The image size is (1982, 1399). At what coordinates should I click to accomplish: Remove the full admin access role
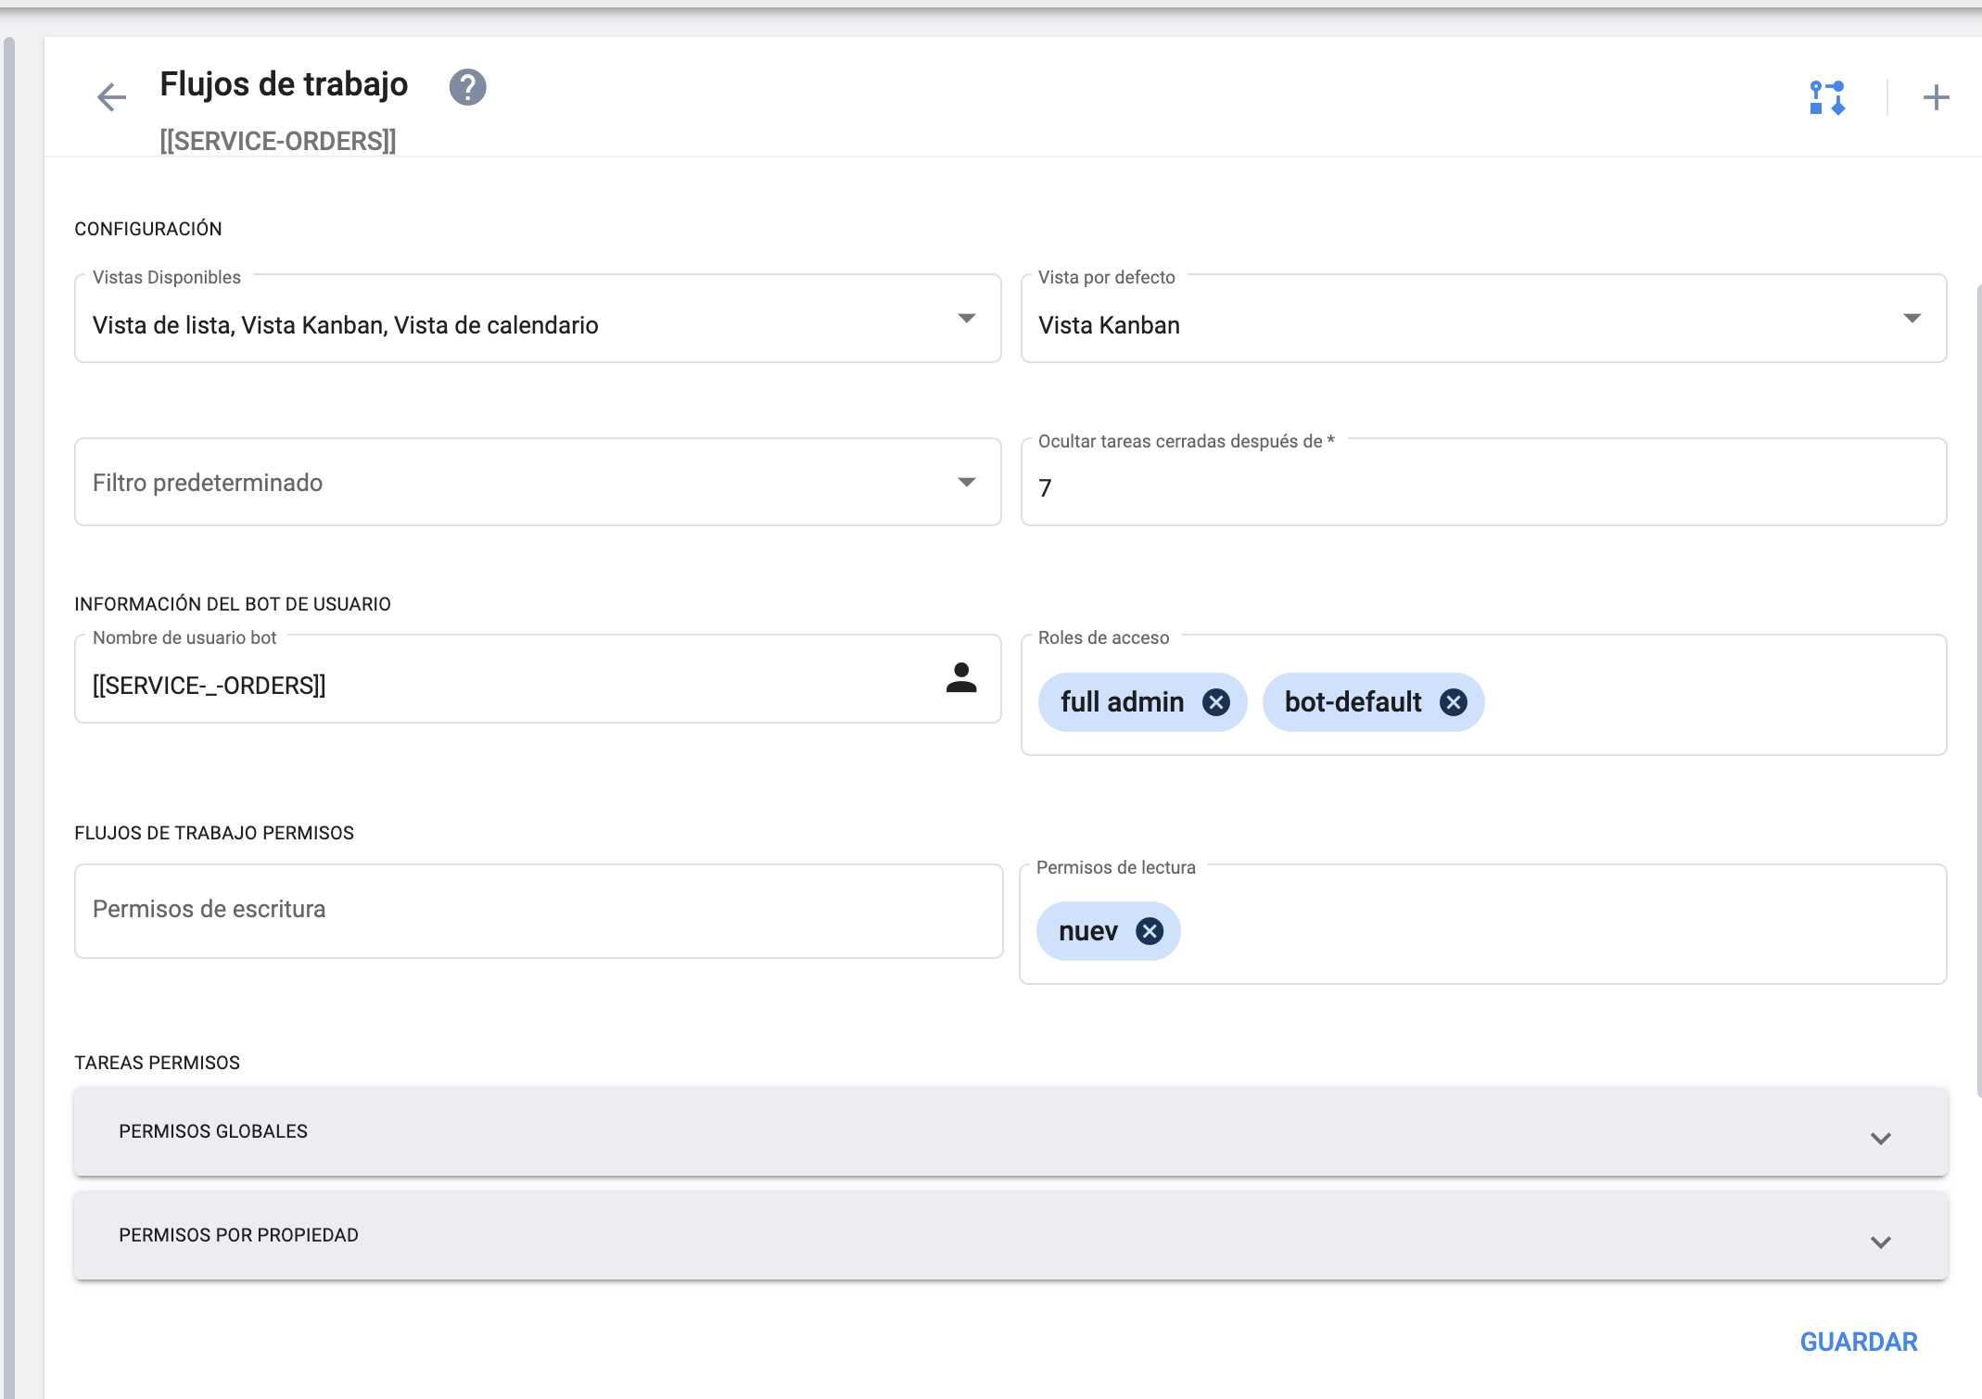point(1216,702)
